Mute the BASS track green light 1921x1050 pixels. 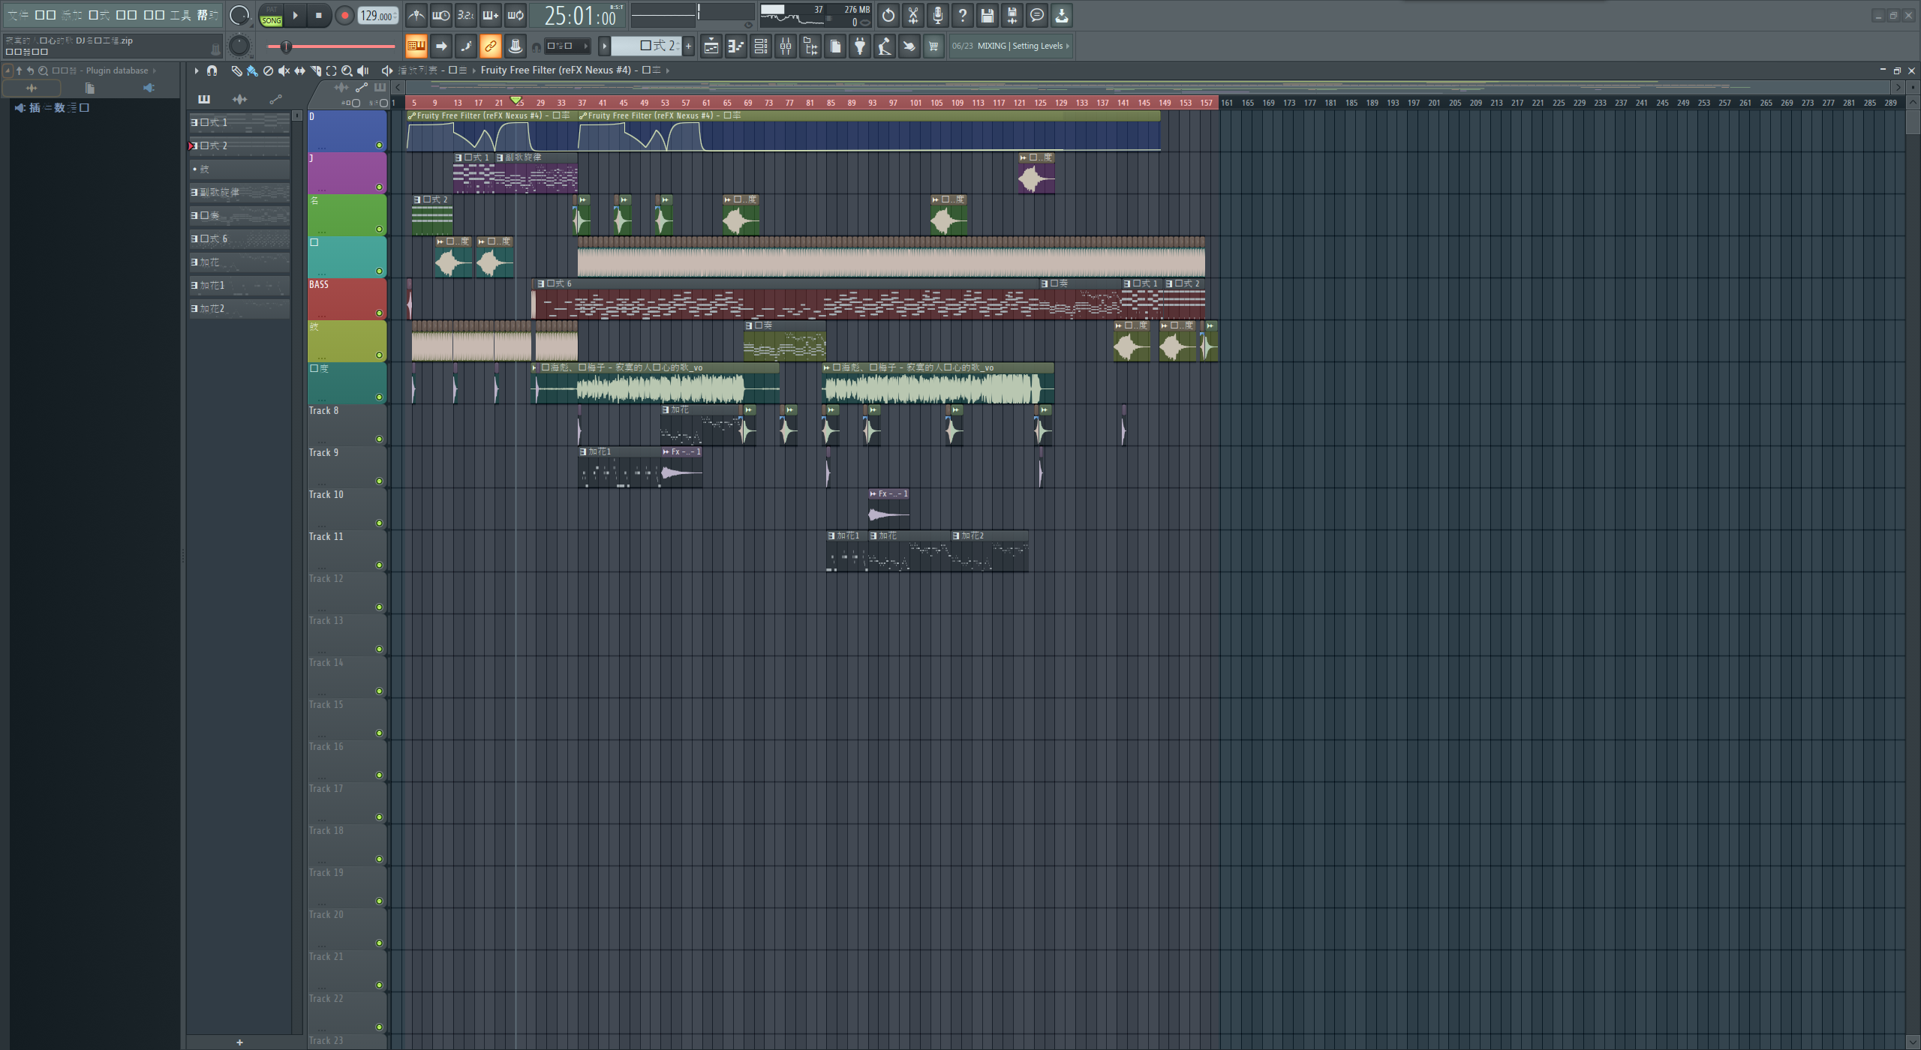(x=379, y=313)
